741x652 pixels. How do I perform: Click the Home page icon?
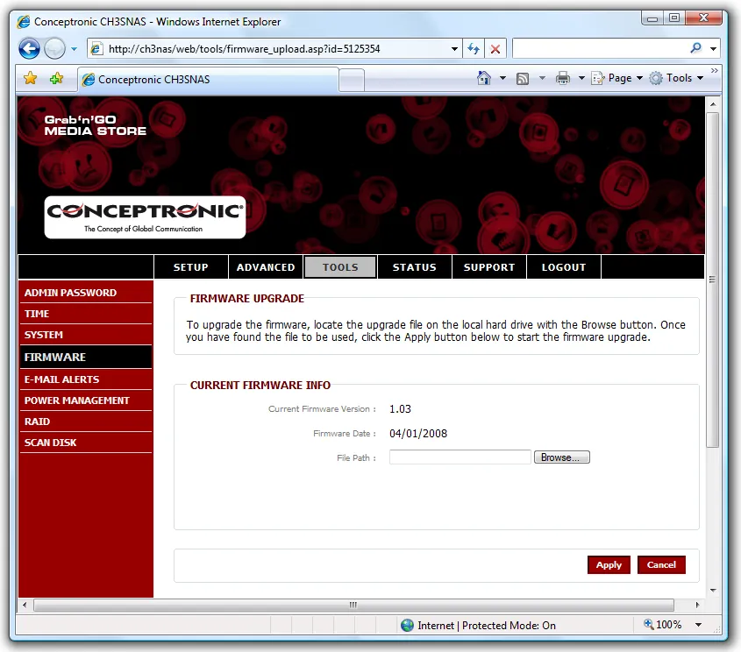click(484, 78)
